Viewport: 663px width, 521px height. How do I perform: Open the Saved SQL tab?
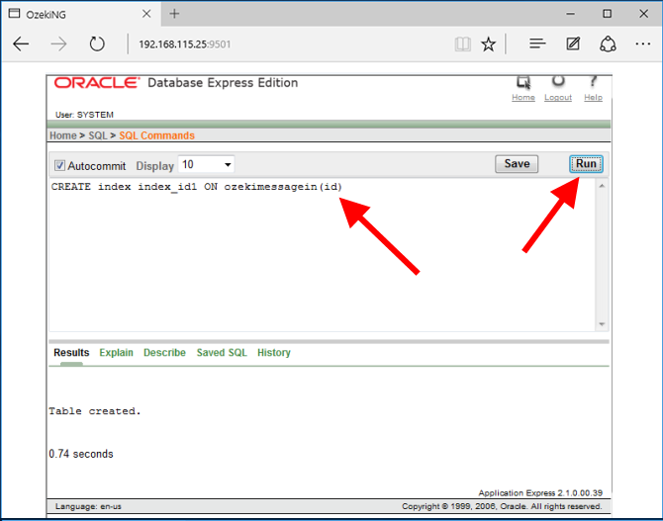point(222,353)
